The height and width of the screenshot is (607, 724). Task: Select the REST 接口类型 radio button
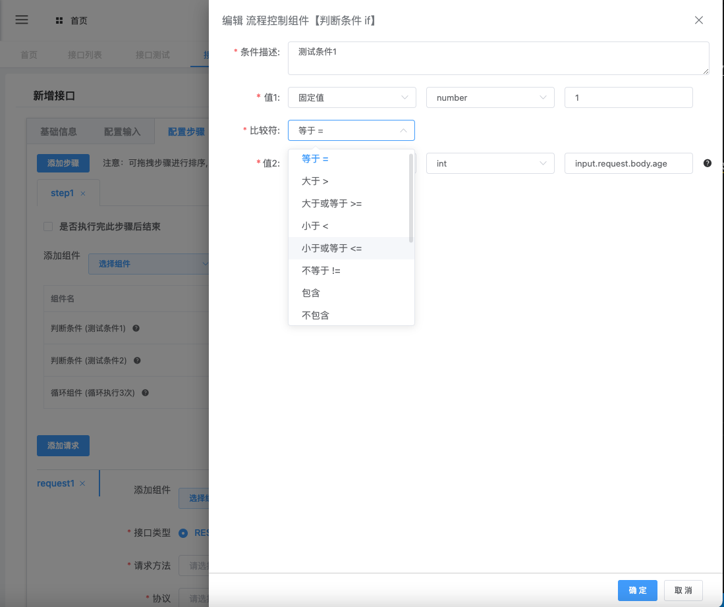pyautogui.click(x=183, y=533)
